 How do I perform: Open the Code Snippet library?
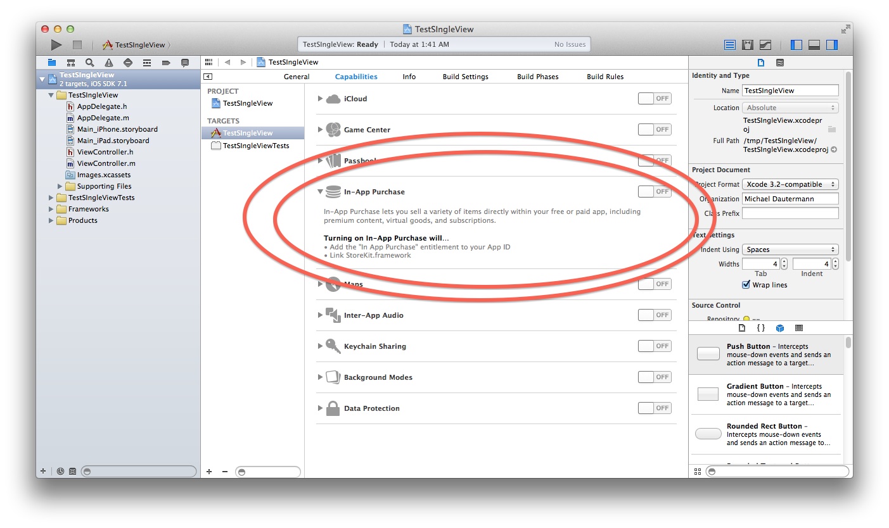760,328
